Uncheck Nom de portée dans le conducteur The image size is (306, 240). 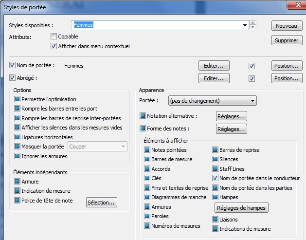coord(216,178)
